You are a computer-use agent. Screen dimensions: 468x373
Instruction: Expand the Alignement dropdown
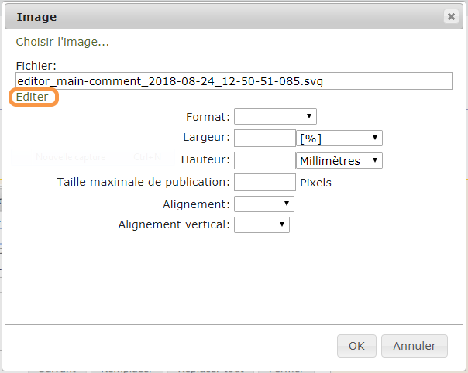(x=264, y=204)
